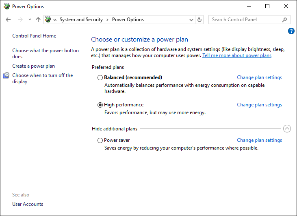The image size is (297, 216).
Task: Select the High performance plan
Action: pos(100,105)
